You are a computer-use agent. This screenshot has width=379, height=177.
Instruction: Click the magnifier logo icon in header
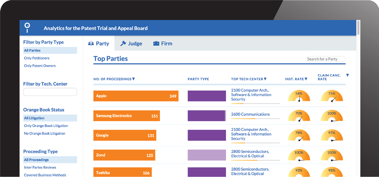(27, 27)
